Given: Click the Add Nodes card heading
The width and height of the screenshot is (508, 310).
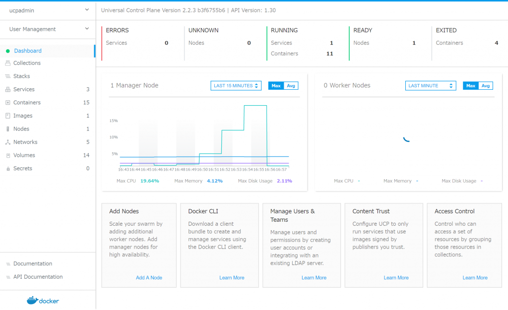Looking at the screenshot, I should point(124,211).
